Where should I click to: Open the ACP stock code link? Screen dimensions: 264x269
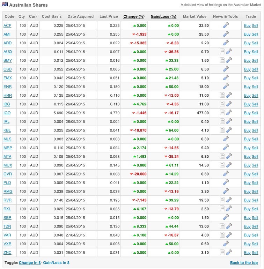7,25
